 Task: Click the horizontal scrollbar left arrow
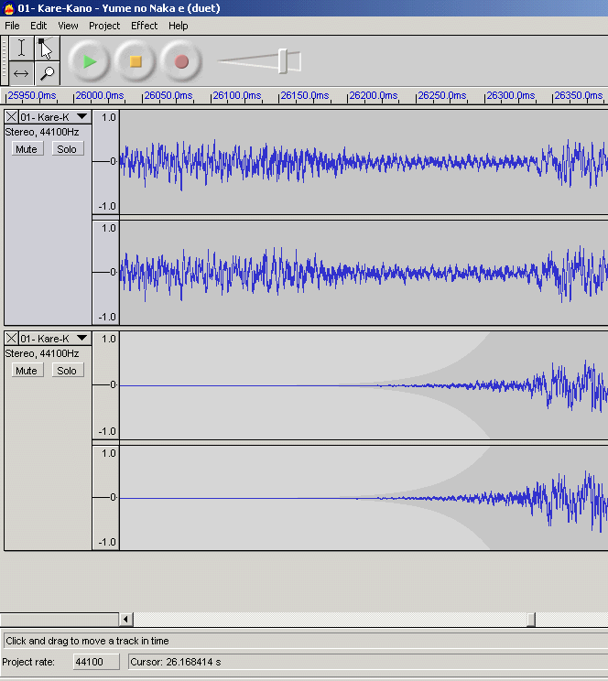coord(126,620)
